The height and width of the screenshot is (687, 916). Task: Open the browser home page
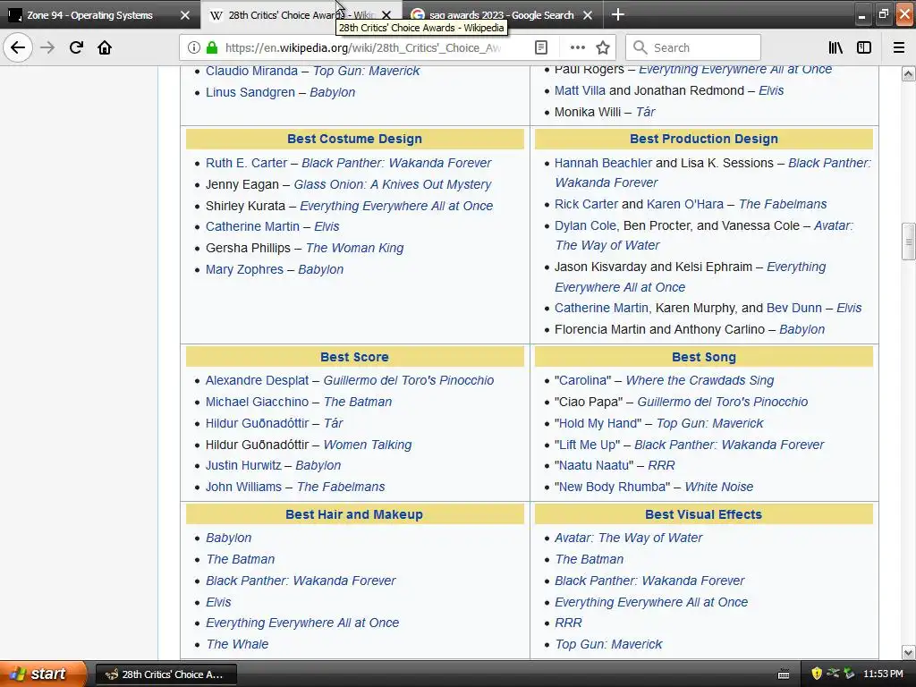[x=105, y=47]
